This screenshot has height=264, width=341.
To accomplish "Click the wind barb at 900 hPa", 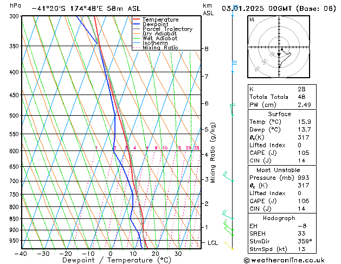I will 228,225.
